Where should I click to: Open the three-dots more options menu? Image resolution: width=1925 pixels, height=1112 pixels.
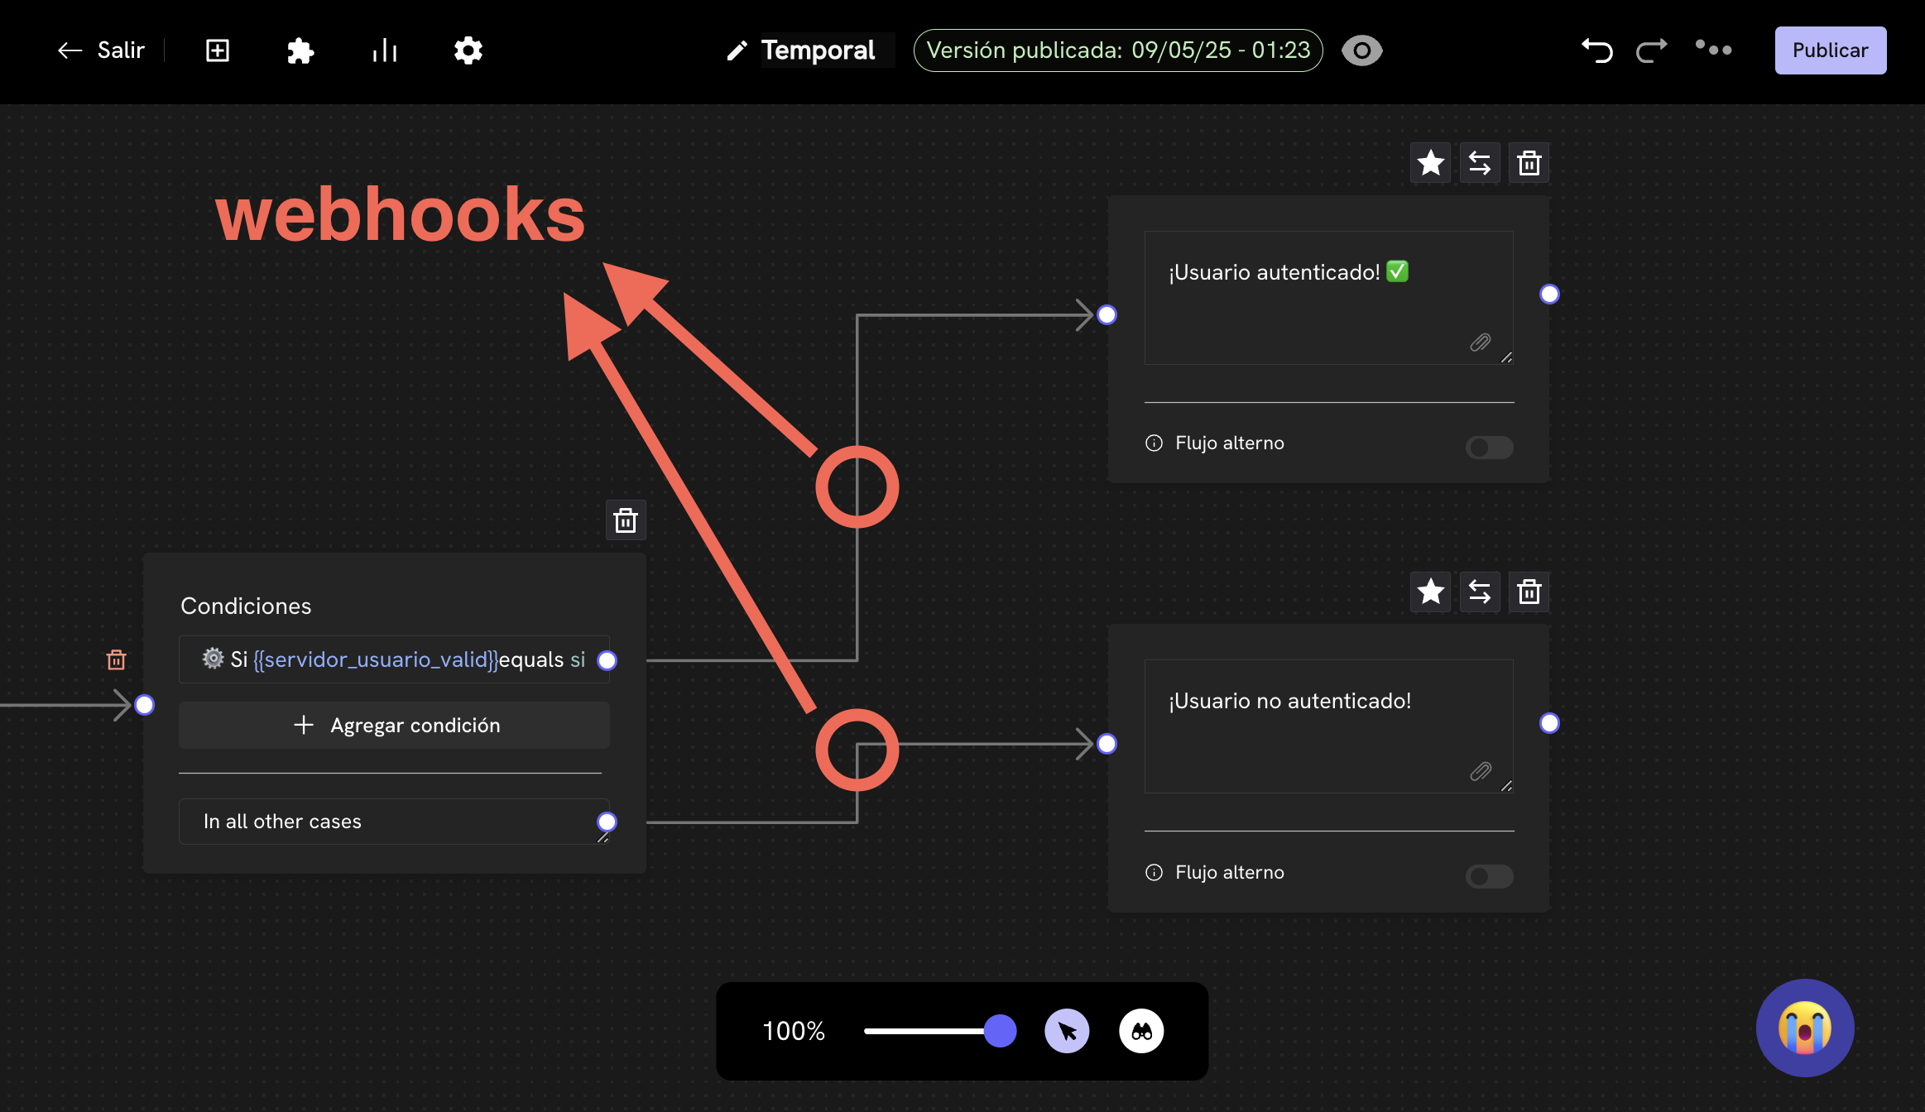1713,50
